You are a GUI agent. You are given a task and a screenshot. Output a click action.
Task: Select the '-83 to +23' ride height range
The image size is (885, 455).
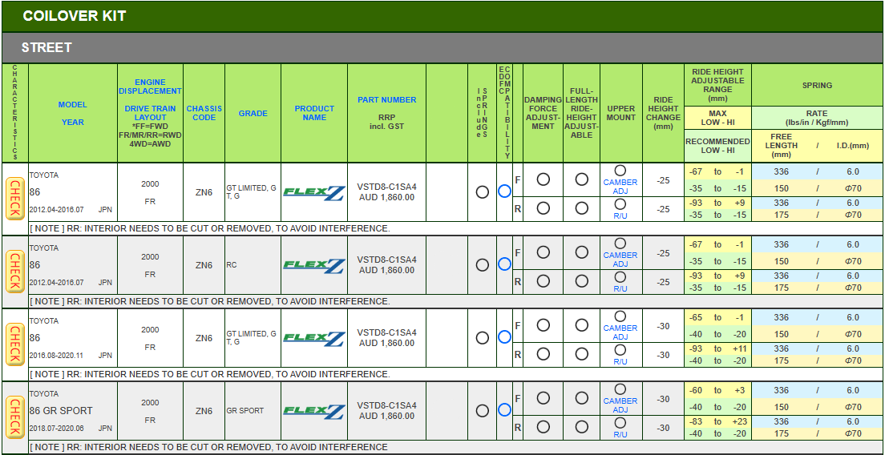point(717,421)
